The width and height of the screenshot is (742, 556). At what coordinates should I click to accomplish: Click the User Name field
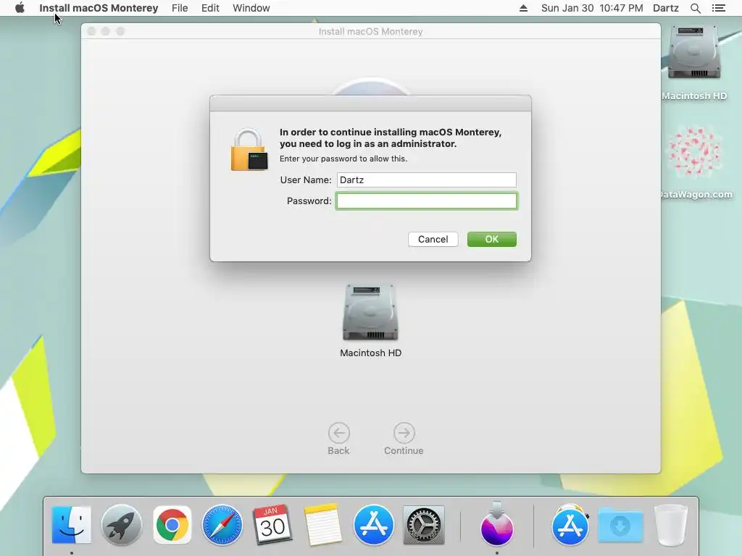click(x=426, y=180)
